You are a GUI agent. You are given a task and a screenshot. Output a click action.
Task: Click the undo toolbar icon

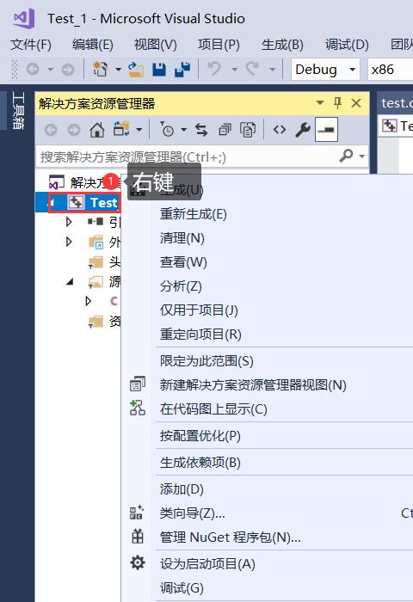(x=214, y=69)
